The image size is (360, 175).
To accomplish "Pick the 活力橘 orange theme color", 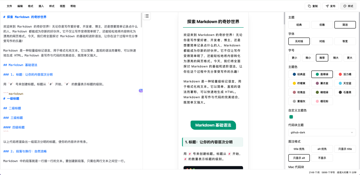I will click(345, 74).
